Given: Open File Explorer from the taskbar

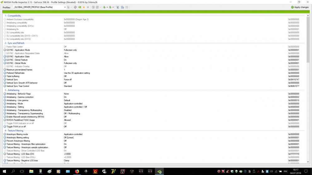Looking at the screenshot, I should (31, 171).
